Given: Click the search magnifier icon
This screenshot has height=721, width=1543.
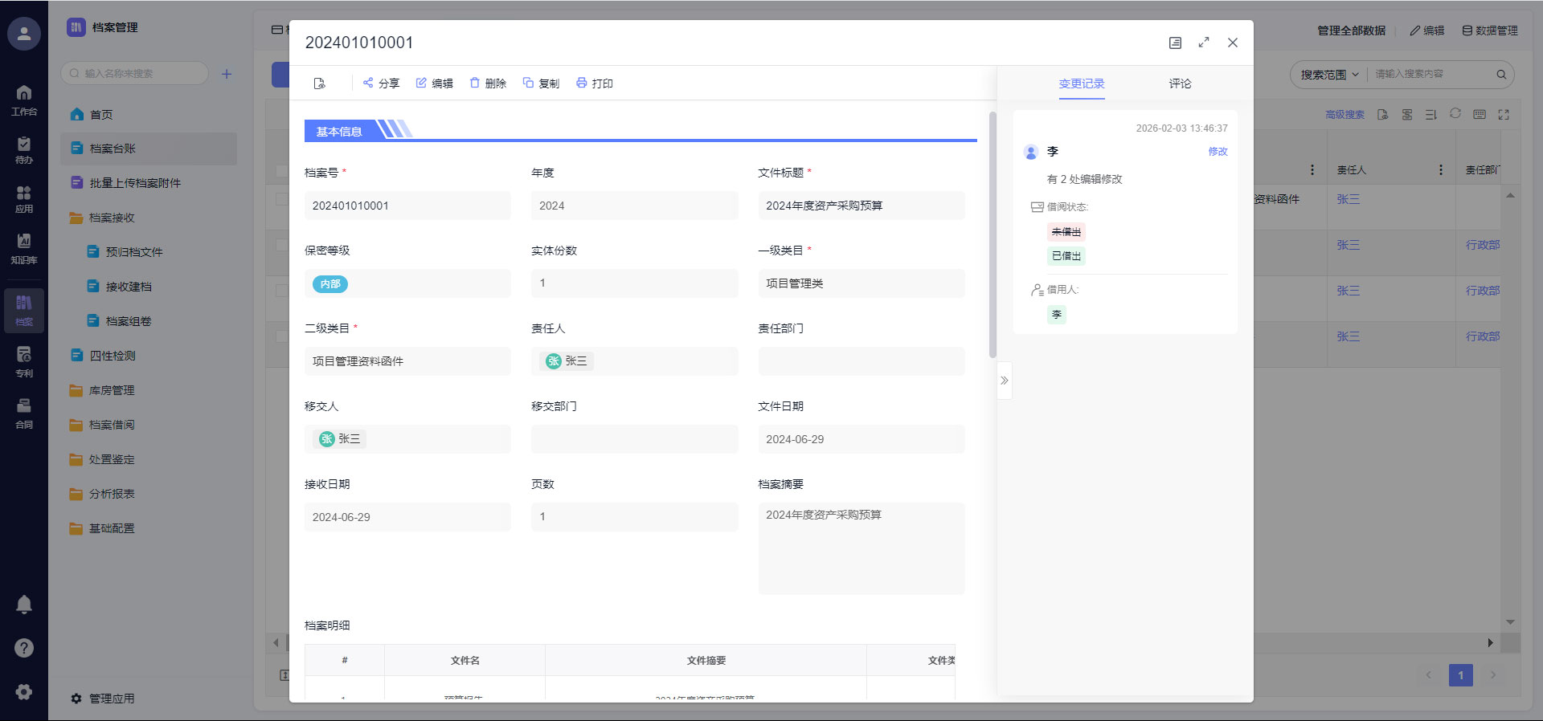Looking at the screenshot, I should click(1500, 75).
